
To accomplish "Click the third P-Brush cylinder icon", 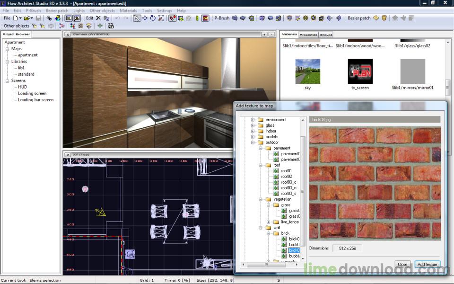I will (x=251, y=18).
